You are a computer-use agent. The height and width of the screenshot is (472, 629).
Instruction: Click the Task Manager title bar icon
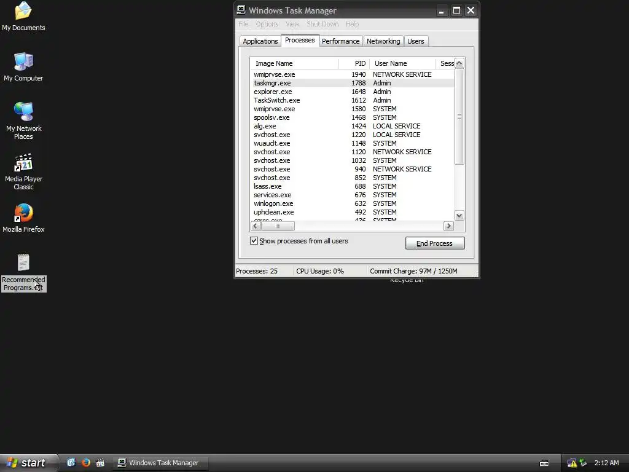[241, 10]
